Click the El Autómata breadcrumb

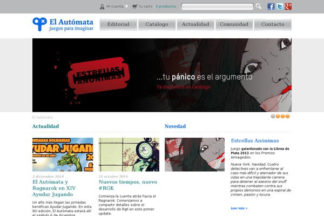[43, 117]
